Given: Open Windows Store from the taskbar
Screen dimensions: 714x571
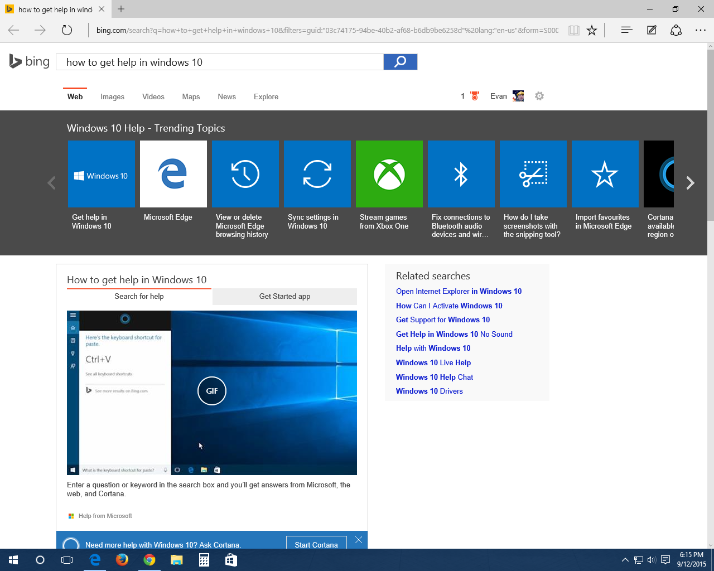Looking at the screenshot, I should pos(231,560).
